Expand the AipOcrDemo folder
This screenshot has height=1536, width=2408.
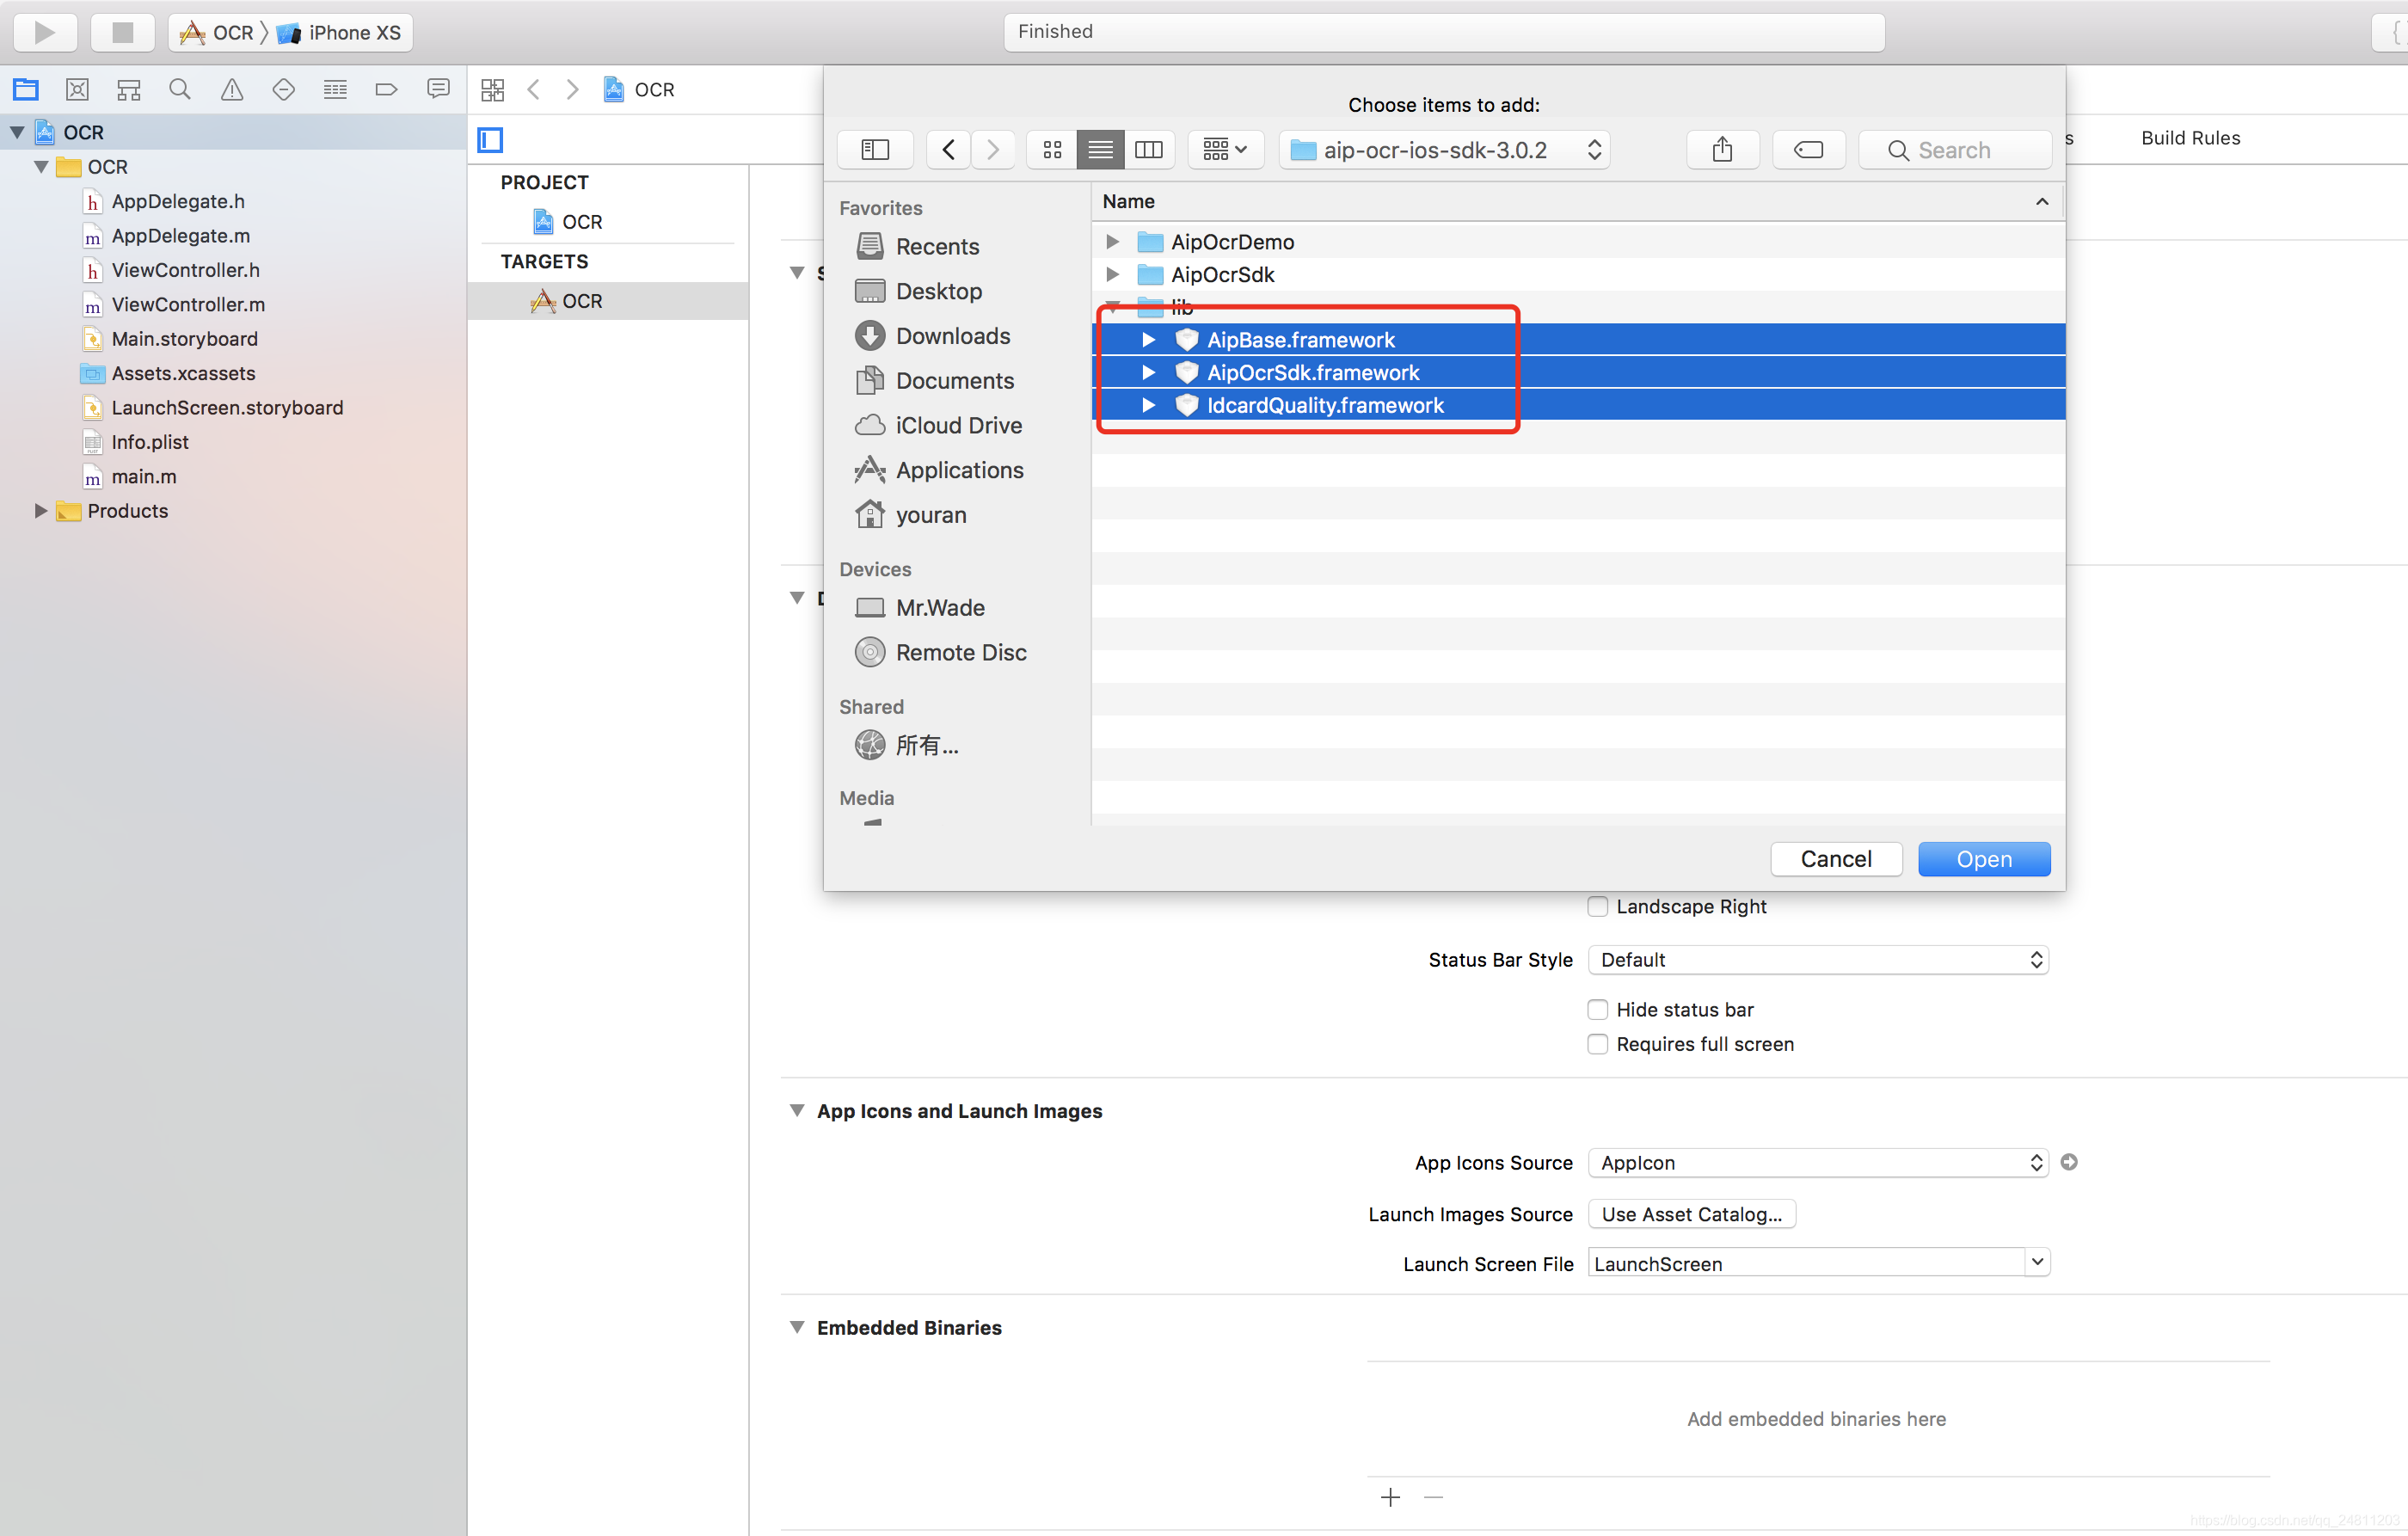[1112, 242]
